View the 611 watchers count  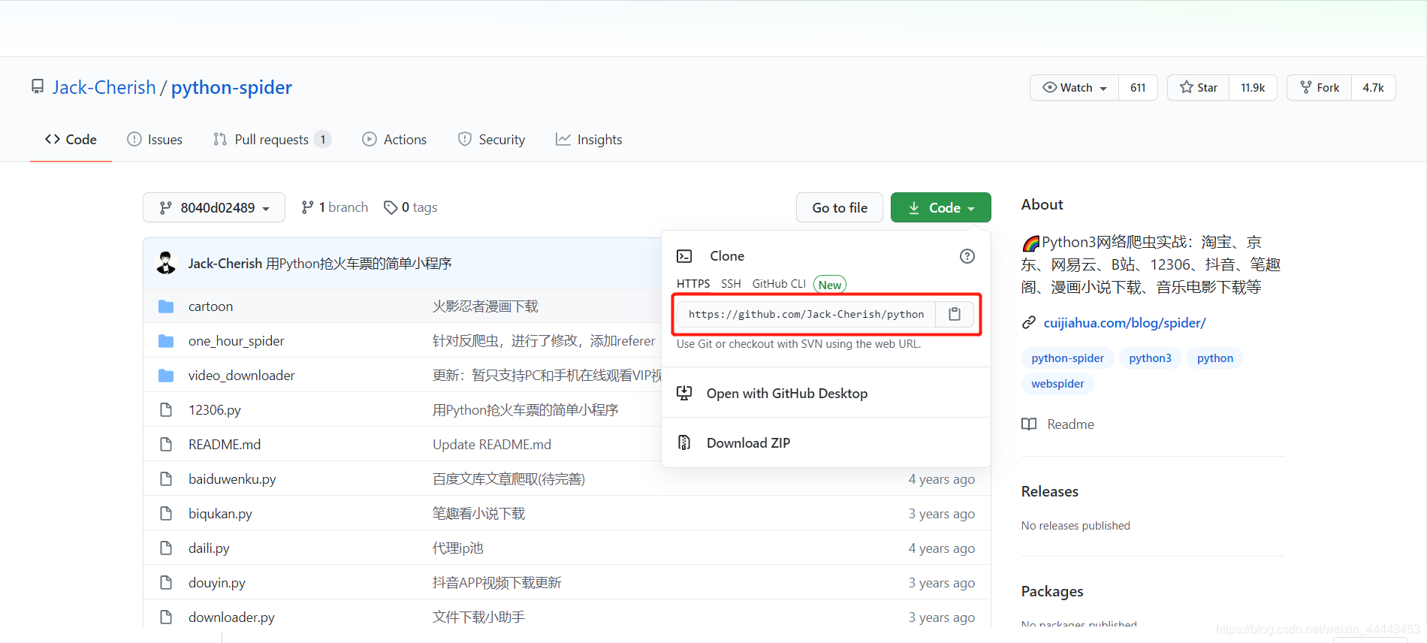(1138, 88)
